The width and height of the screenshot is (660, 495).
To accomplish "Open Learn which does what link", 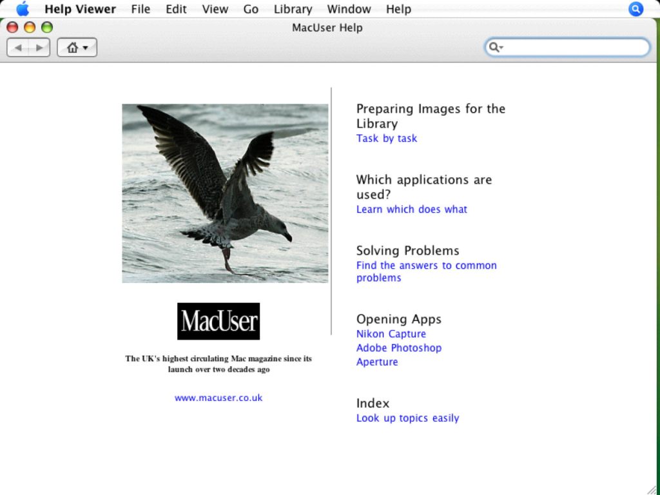I will pyautogui.click(x=411, y=209).
